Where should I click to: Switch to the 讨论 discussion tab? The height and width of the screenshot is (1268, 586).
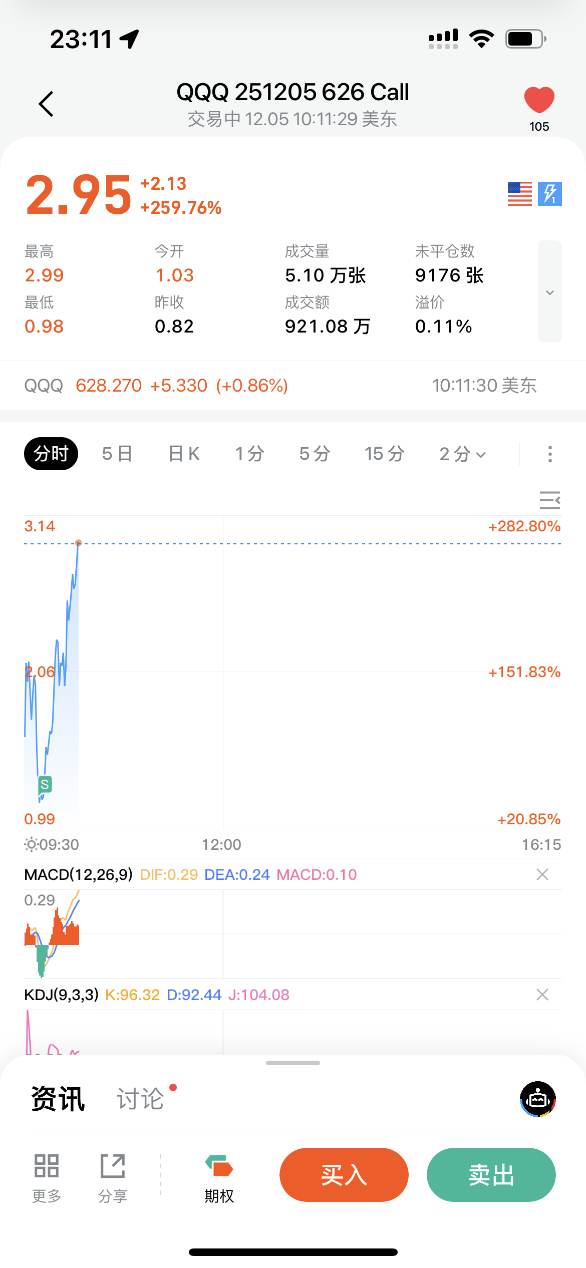pyautogui.click(x=141, y=1099)
